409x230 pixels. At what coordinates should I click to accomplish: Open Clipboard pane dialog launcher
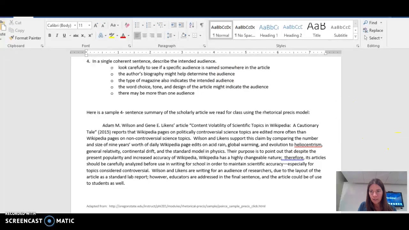(x=42, y=46)
